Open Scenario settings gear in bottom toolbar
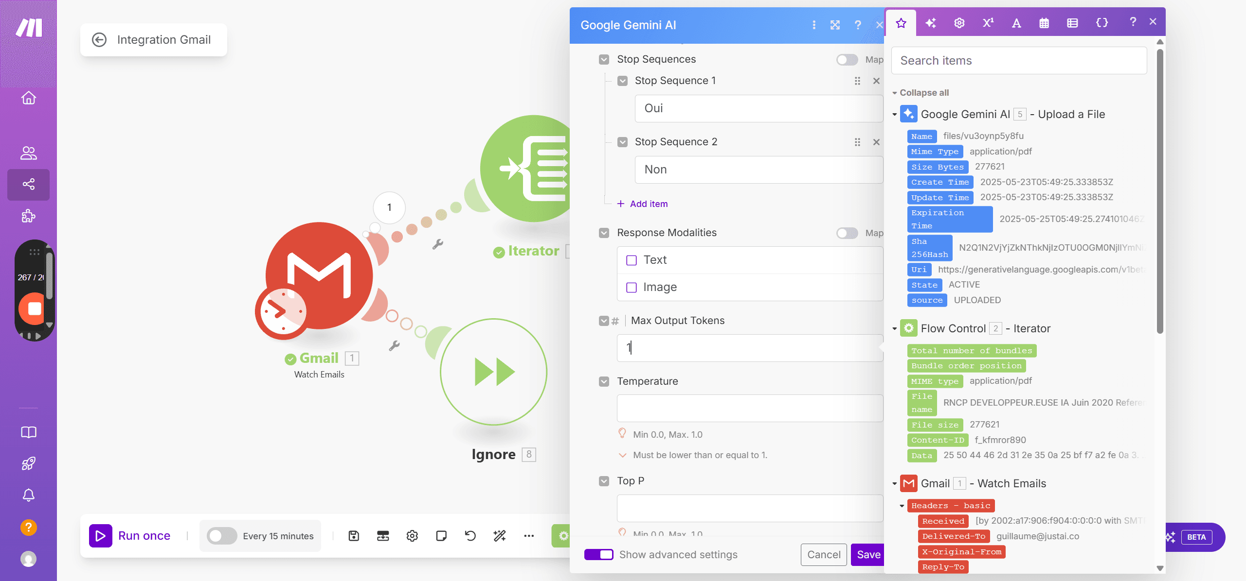1246x581 pixels. point(412,536)
